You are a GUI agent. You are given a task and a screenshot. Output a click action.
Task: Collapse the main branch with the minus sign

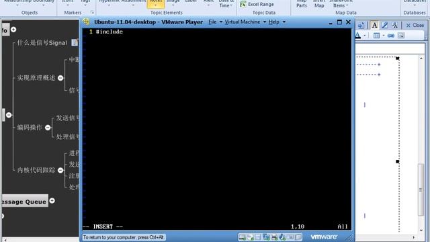[x=9, y=115]
